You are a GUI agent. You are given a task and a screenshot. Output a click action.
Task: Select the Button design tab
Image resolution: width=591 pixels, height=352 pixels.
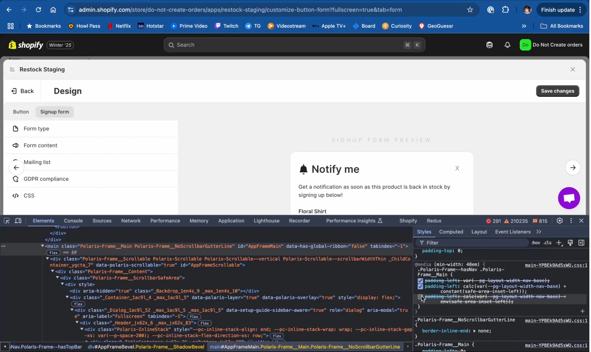pos(21,112)
